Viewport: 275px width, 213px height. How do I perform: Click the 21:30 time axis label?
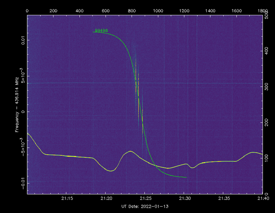point(185,198)
